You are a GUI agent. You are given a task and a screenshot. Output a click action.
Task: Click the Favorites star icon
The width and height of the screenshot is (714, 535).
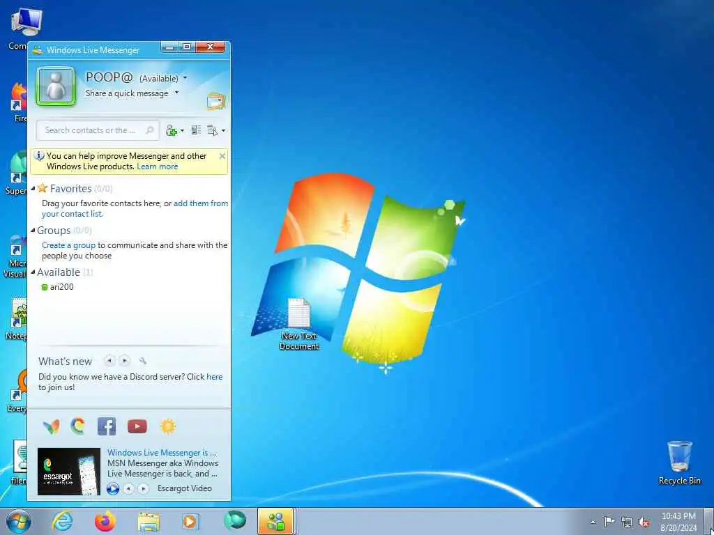[x=43, y=188]
